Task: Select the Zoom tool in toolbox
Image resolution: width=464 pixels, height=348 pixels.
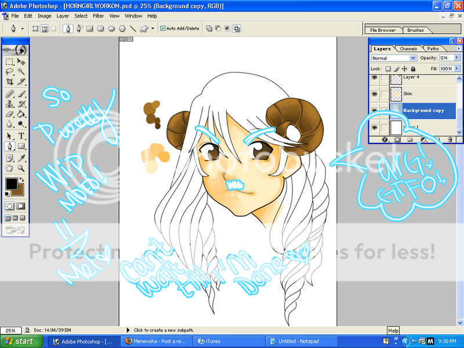Action: coord(21,168)
